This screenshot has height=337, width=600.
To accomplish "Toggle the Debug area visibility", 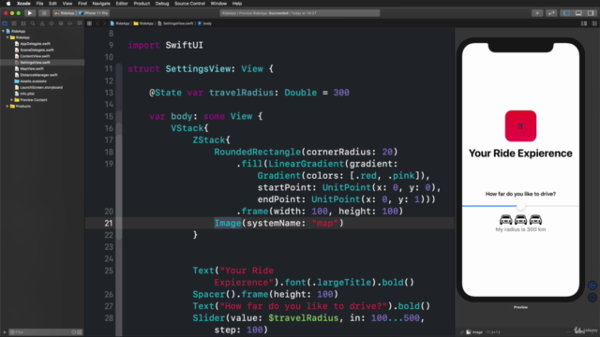I will 578,13.
